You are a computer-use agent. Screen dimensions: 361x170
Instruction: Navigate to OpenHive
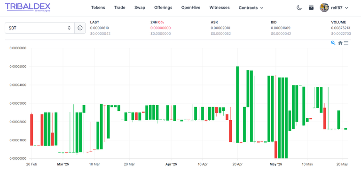tap(191, 8)
